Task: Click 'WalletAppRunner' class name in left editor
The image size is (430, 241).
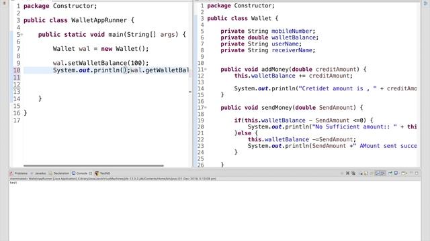Action: tap(99, 20)
